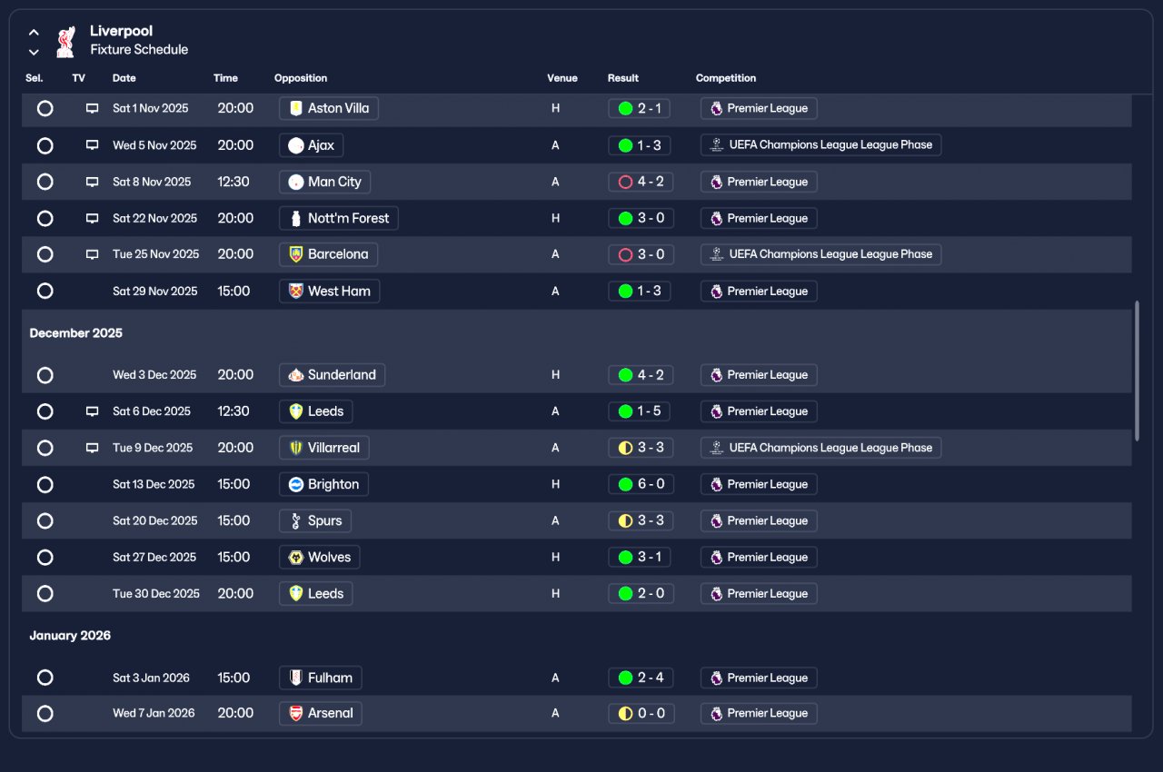Screen dimensions: 1163x772
Task: Click the Barcelona club crest
Action: click(295, 254)
